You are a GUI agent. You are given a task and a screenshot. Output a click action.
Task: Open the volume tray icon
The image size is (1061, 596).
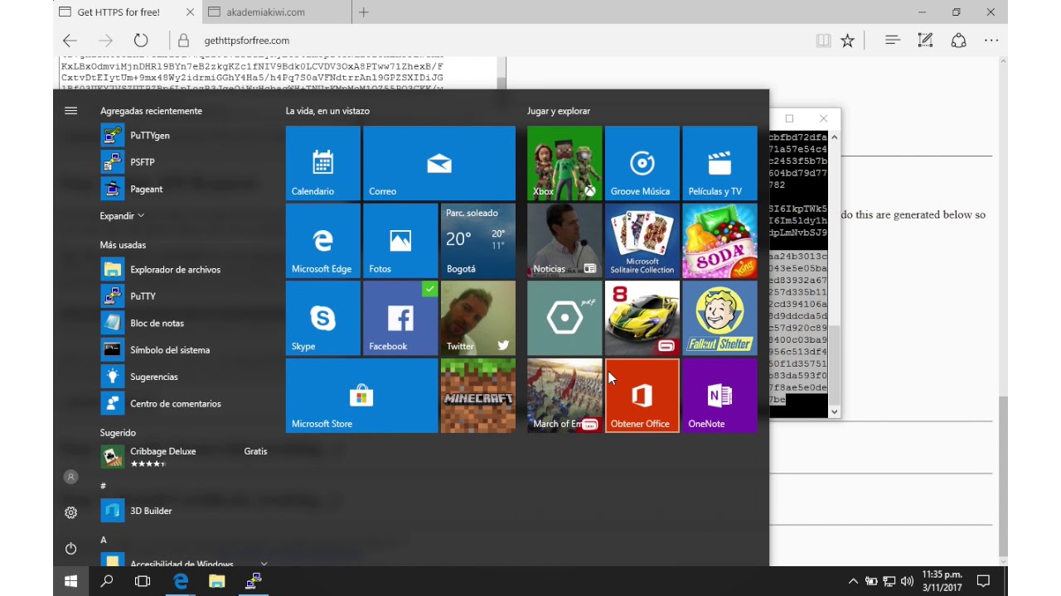point(906,581)
